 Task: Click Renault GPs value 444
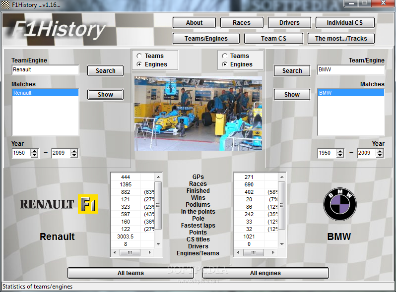[x=126, y=177]
